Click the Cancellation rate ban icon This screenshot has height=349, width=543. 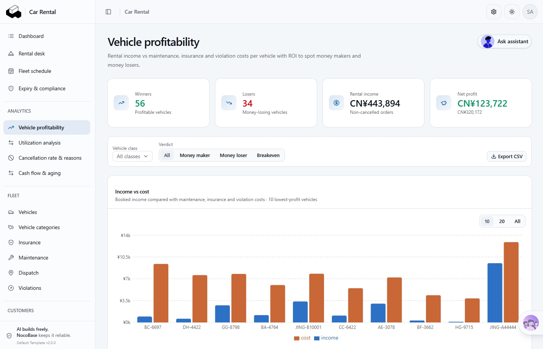(11, 158)
